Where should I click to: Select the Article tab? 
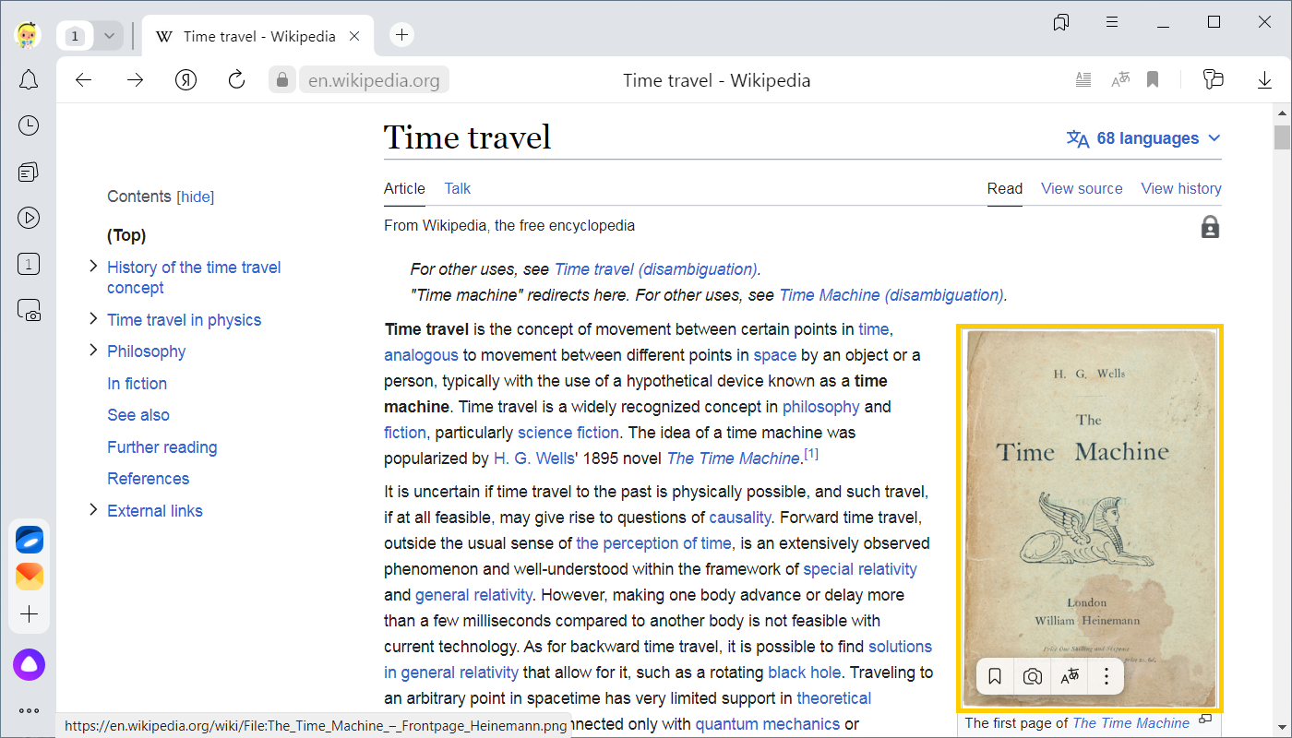point(404,188)
